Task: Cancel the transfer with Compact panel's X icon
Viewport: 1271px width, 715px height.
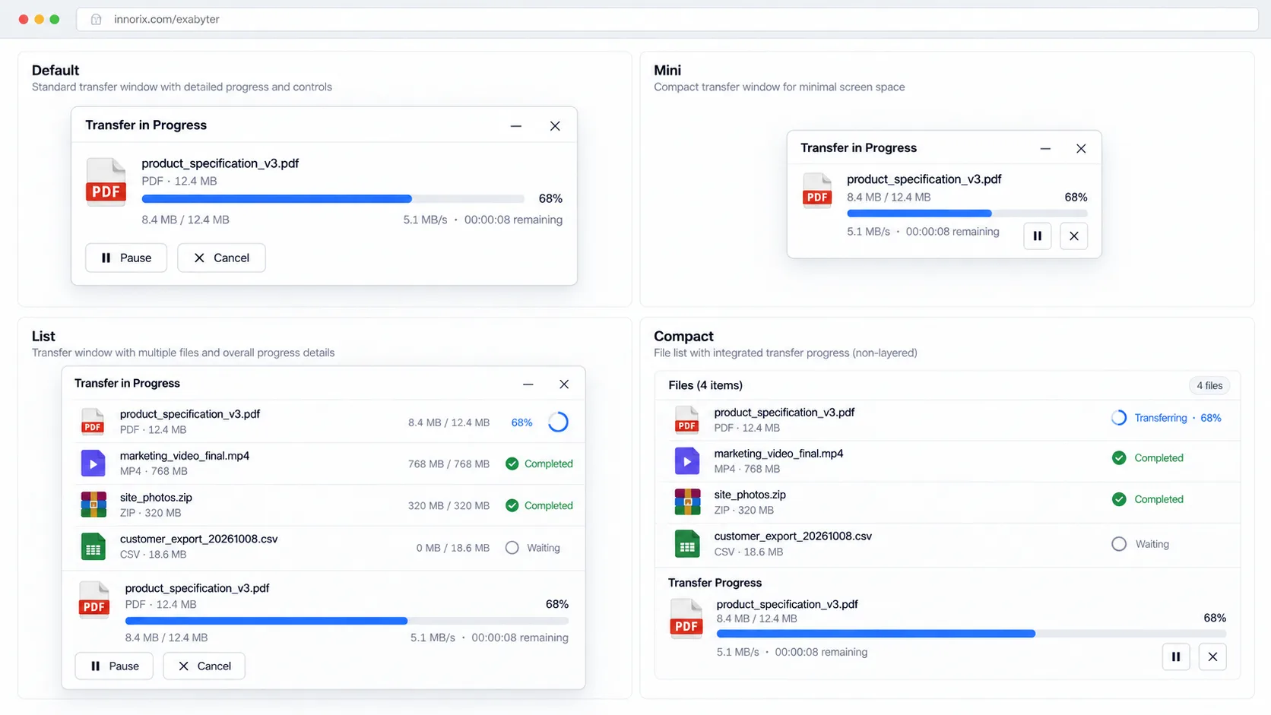Action: [x=1212, y=657]
